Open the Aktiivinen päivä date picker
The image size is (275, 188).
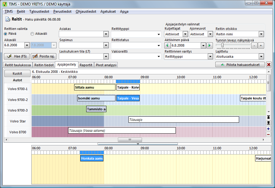(x=203, y=46)
